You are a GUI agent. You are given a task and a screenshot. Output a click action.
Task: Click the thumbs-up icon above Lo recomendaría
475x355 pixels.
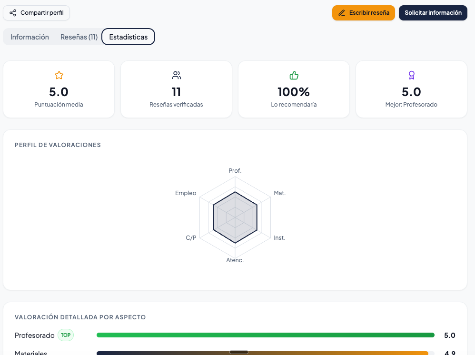click(x=294, y=75)
